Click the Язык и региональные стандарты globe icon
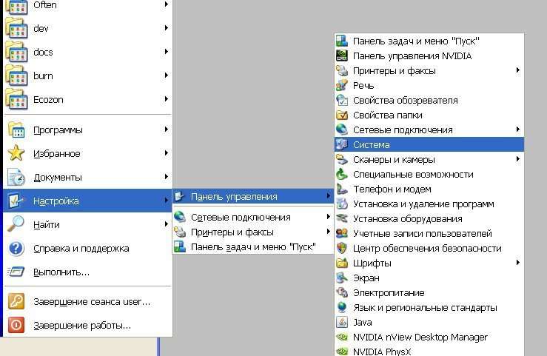547x356 pixels. (342, 307)
